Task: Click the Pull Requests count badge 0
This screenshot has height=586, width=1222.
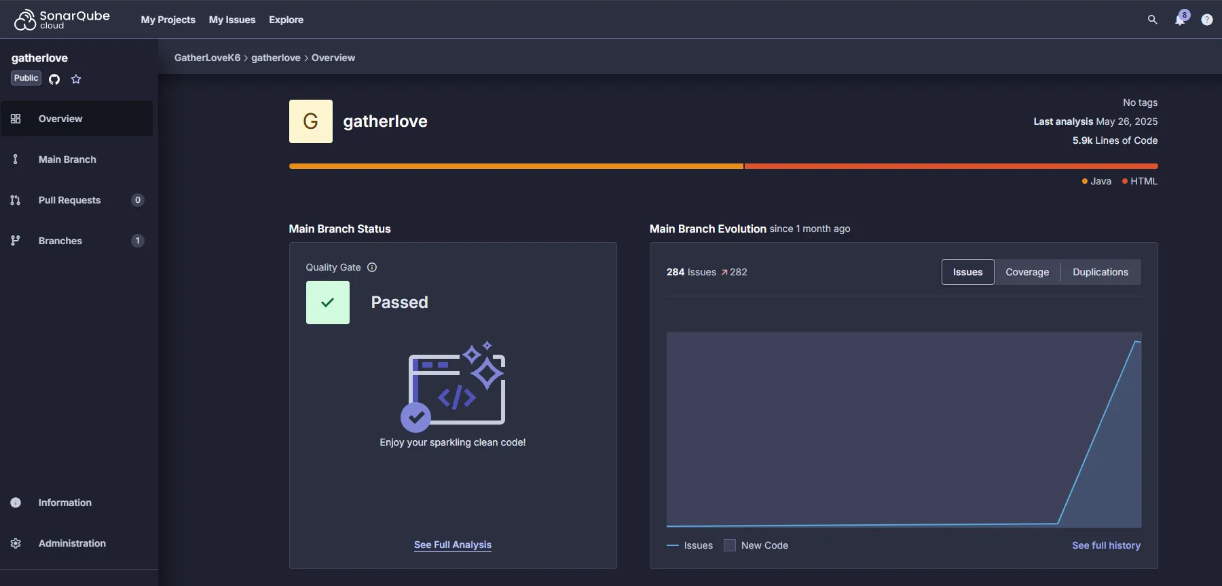Action: 138,200
